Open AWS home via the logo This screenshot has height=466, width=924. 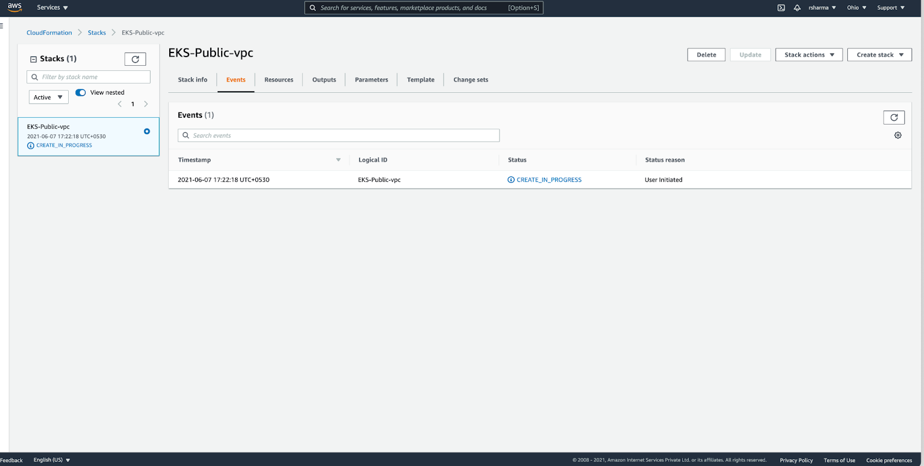click(x=14, y=7)
